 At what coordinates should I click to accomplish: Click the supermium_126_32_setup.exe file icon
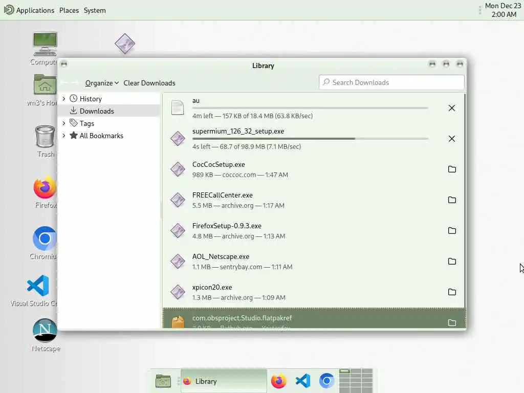tap(178, 138)
